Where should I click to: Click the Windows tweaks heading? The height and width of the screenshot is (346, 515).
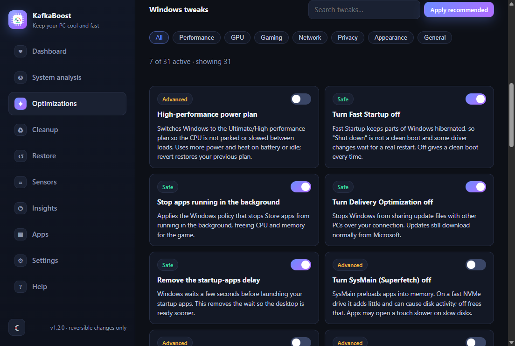179,10
